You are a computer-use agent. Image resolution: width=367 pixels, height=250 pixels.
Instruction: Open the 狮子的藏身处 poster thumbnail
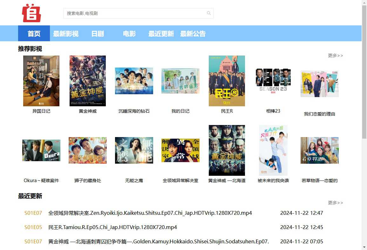point(87,150)
